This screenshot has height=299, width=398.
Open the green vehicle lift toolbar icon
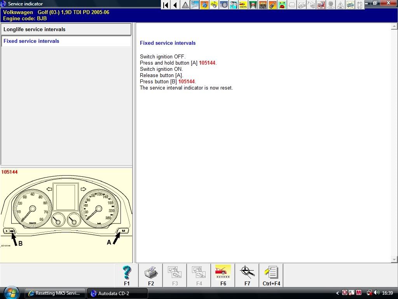pos(253,5)
